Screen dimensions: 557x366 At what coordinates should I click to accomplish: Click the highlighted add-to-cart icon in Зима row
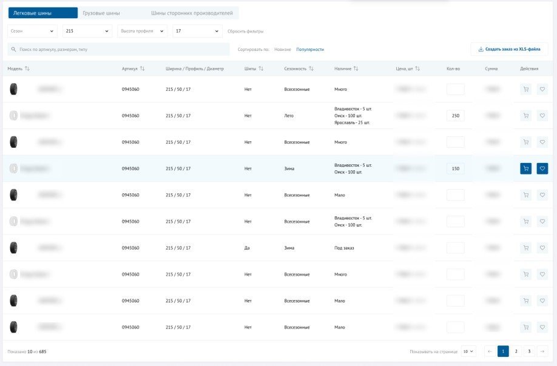(525, 168)
